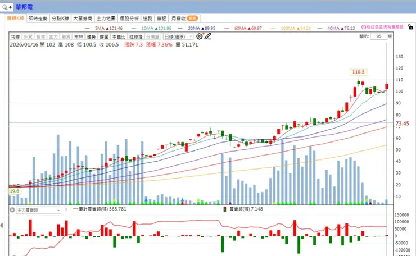This screenshot has height=256, width=416.
Task: Select the pen drawing tool icon
Action: 208,36
